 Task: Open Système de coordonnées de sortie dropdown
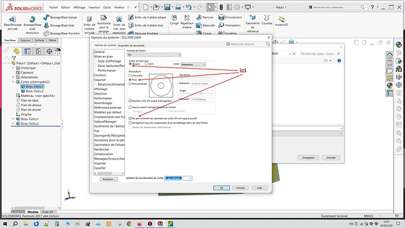[178, 178]
